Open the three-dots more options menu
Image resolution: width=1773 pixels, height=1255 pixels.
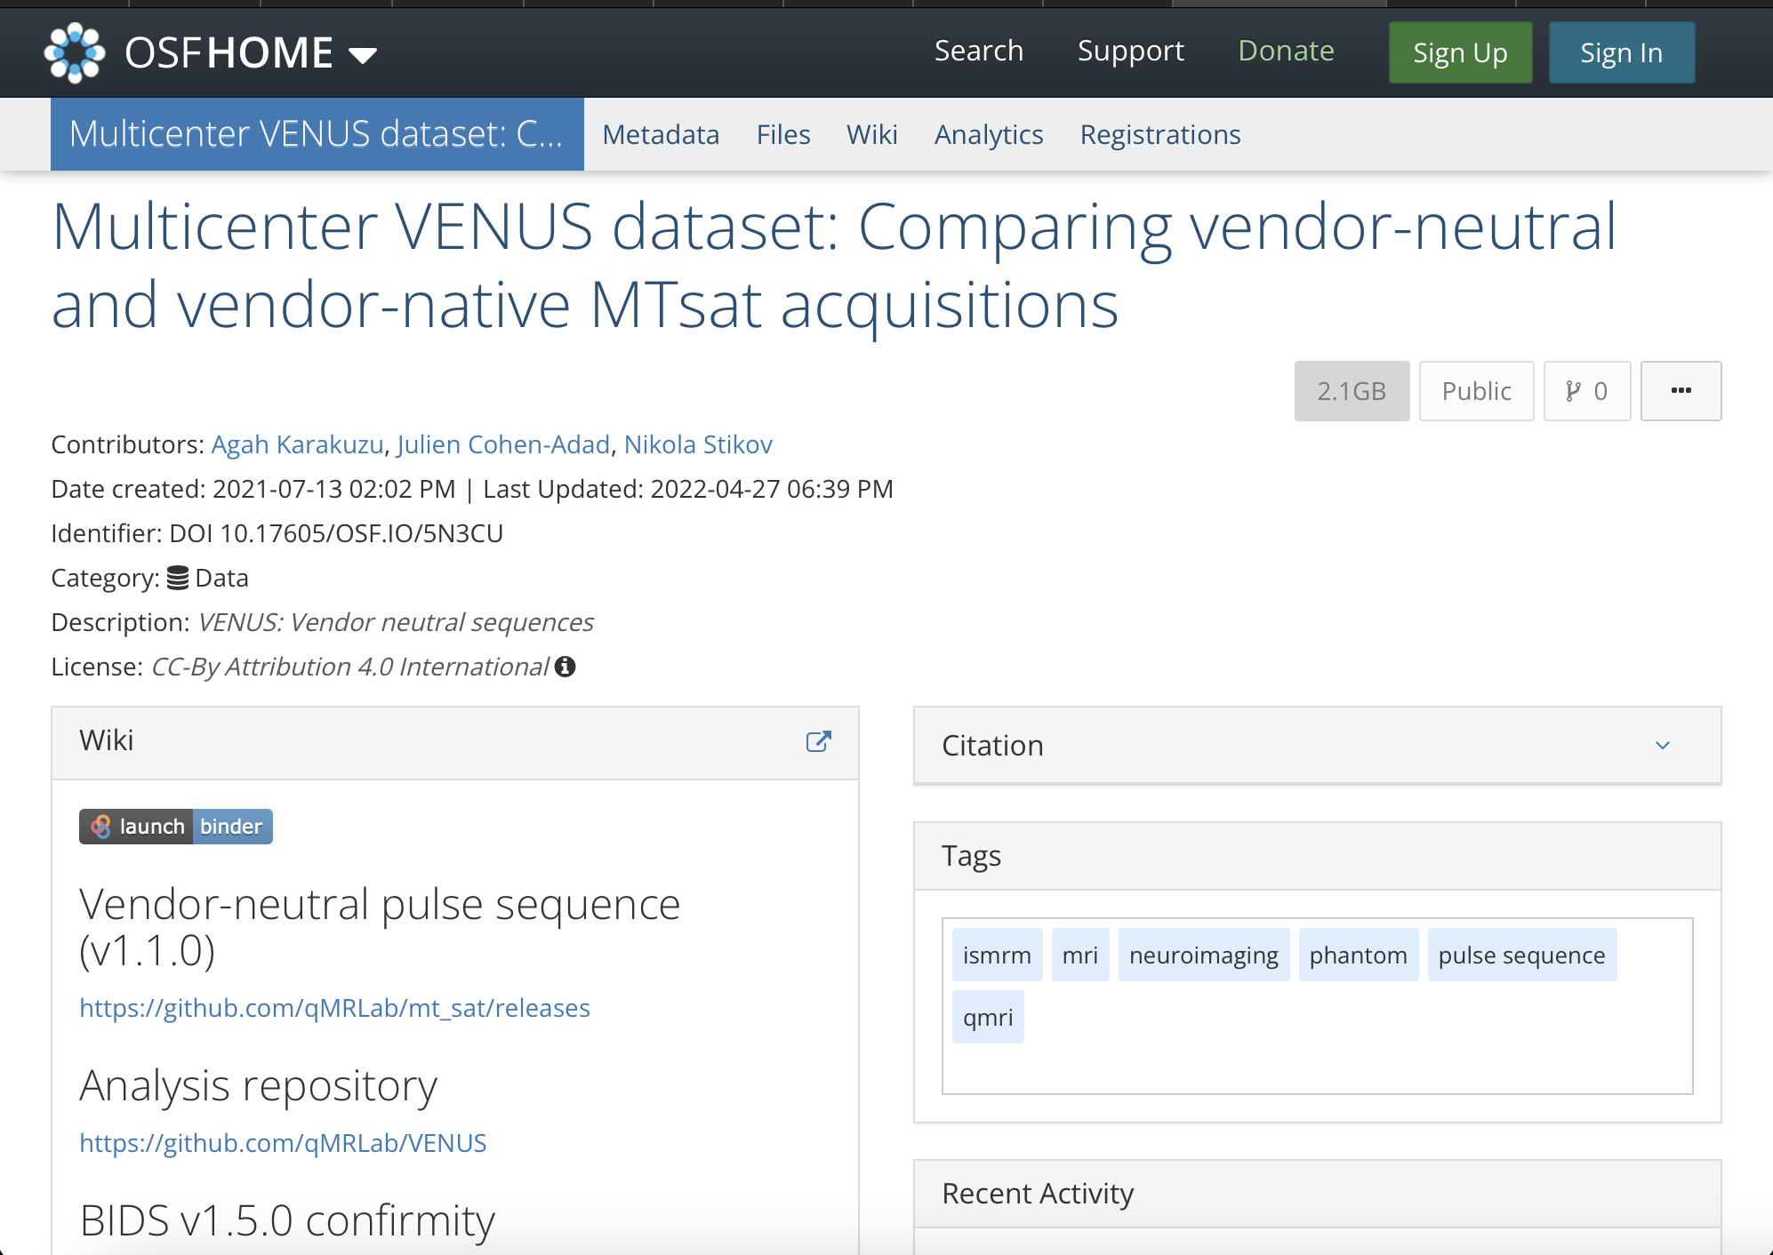tap(1681, 391)
